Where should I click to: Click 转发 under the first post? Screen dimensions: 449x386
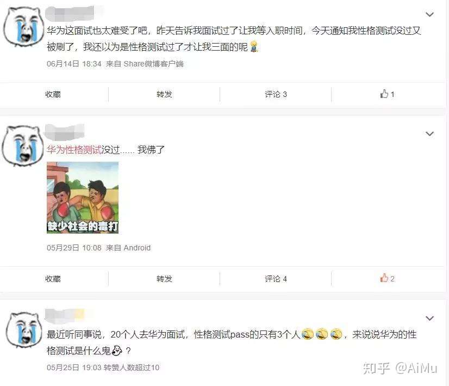(x=164, y=94)
